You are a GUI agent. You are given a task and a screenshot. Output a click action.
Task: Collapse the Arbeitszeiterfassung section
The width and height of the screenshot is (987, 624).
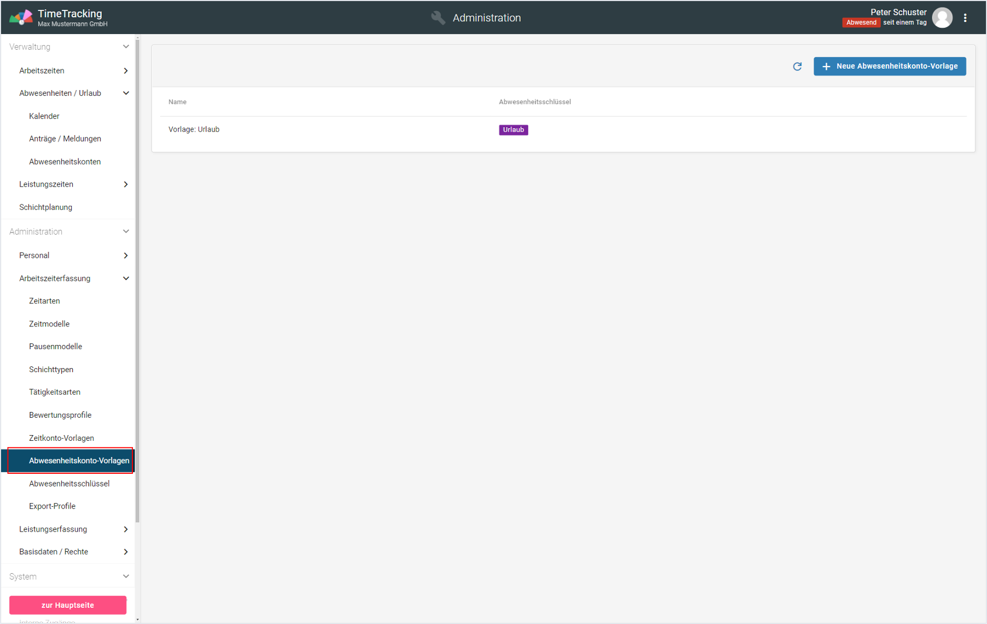click(x=125, y=278)
